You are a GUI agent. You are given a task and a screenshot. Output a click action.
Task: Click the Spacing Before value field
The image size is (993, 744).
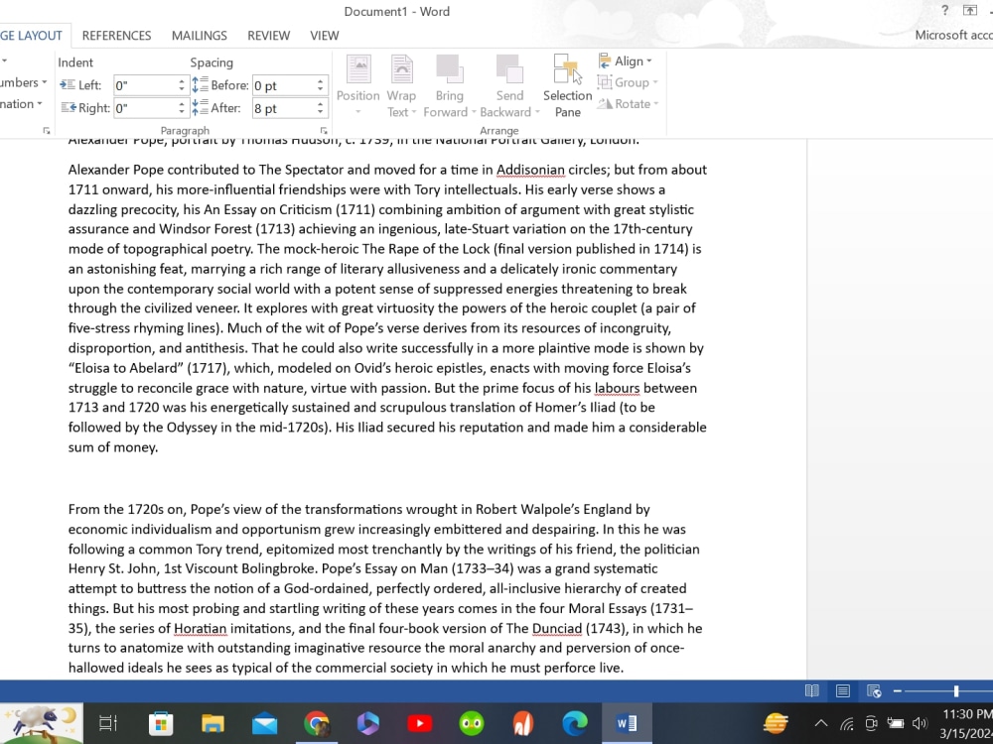coord(283,85)
